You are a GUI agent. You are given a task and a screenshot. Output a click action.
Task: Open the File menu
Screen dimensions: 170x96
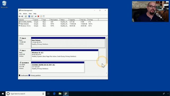point(20,14)
